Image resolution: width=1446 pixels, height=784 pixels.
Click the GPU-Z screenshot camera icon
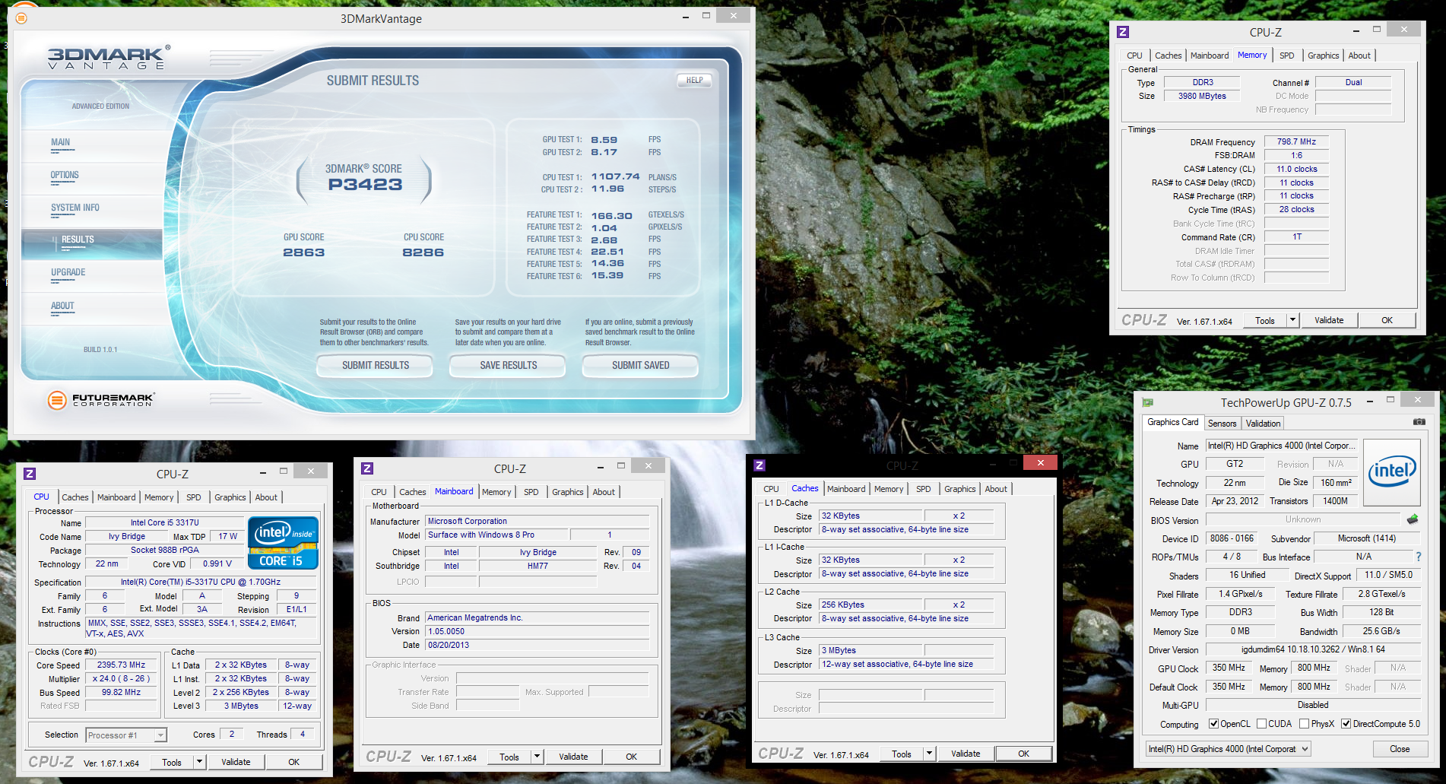pos(1419,422)
